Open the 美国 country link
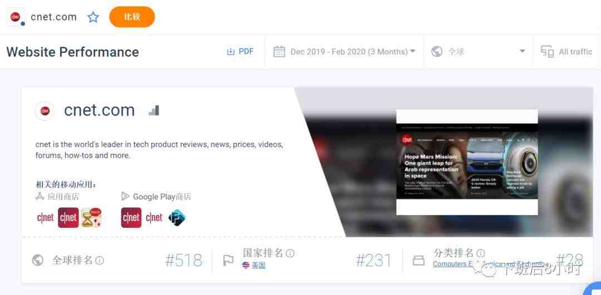Image resolution: width=601 pixels, height=295 pixels. coord(258,265)
